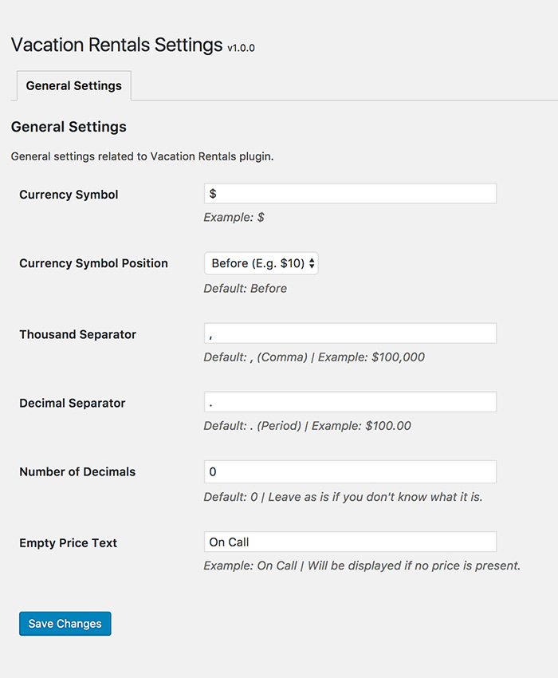Screen dimensions: 558x678
Task: Open the General Settings tab
Action: tap(74, 85)
